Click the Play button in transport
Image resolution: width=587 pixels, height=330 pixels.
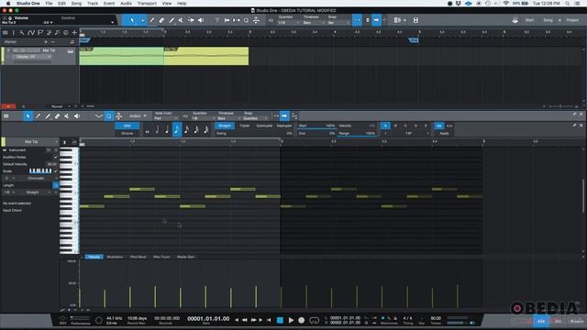[x=291, y=320]
